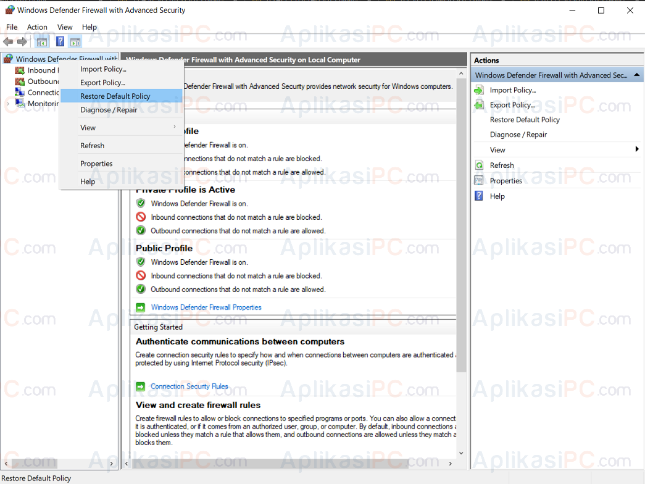Toggle the console tree pane toolbar icon
Image resolution: width=645 pixels, height=484 pixels.
pyautogui.click(x=42, y=41)
